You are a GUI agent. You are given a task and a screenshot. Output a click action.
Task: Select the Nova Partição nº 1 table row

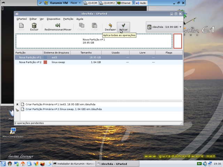click(x=99, y=57)
